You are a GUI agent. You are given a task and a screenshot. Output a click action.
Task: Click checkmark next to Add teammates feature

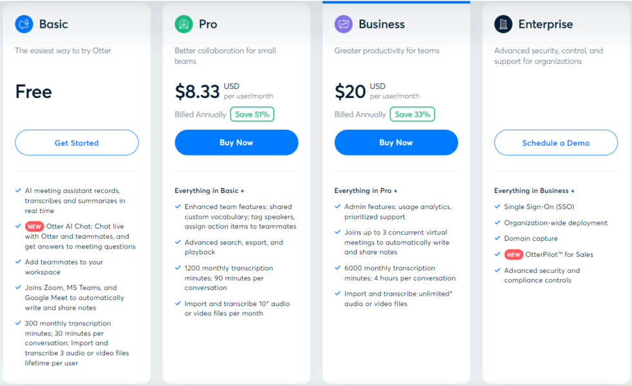coord(18,262)
